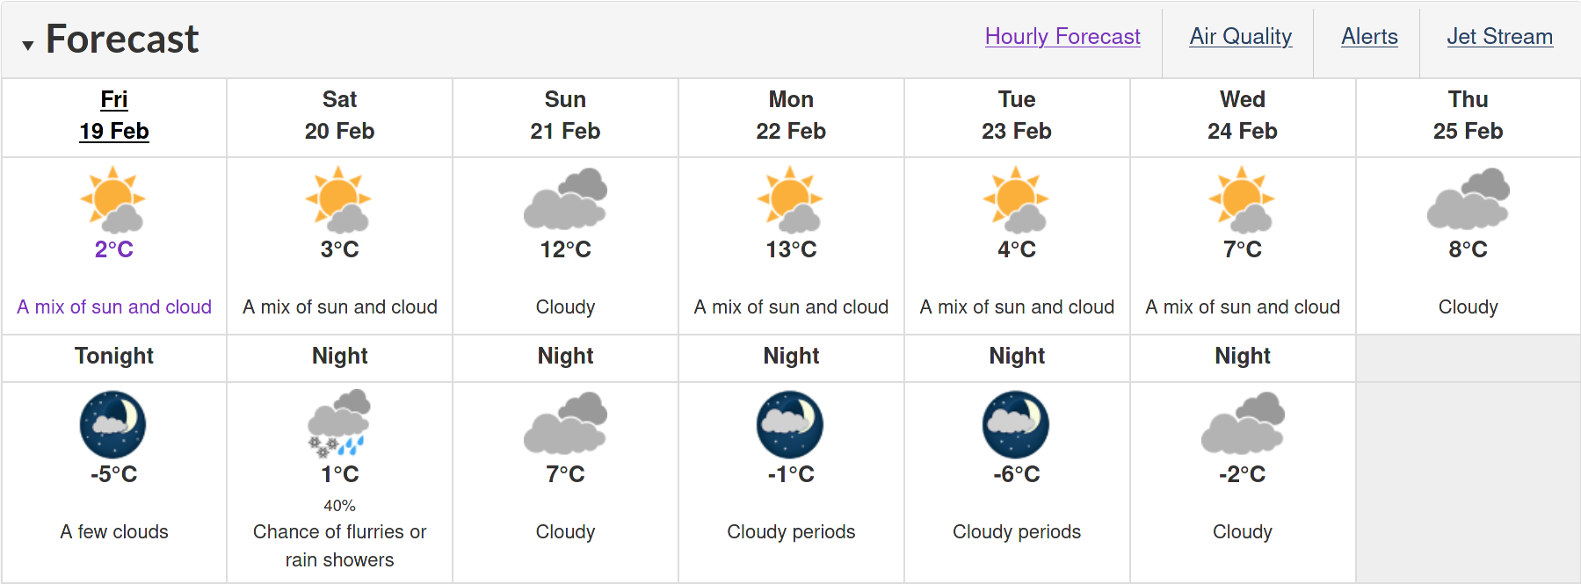Open the Alerts link

(1369, 37)
